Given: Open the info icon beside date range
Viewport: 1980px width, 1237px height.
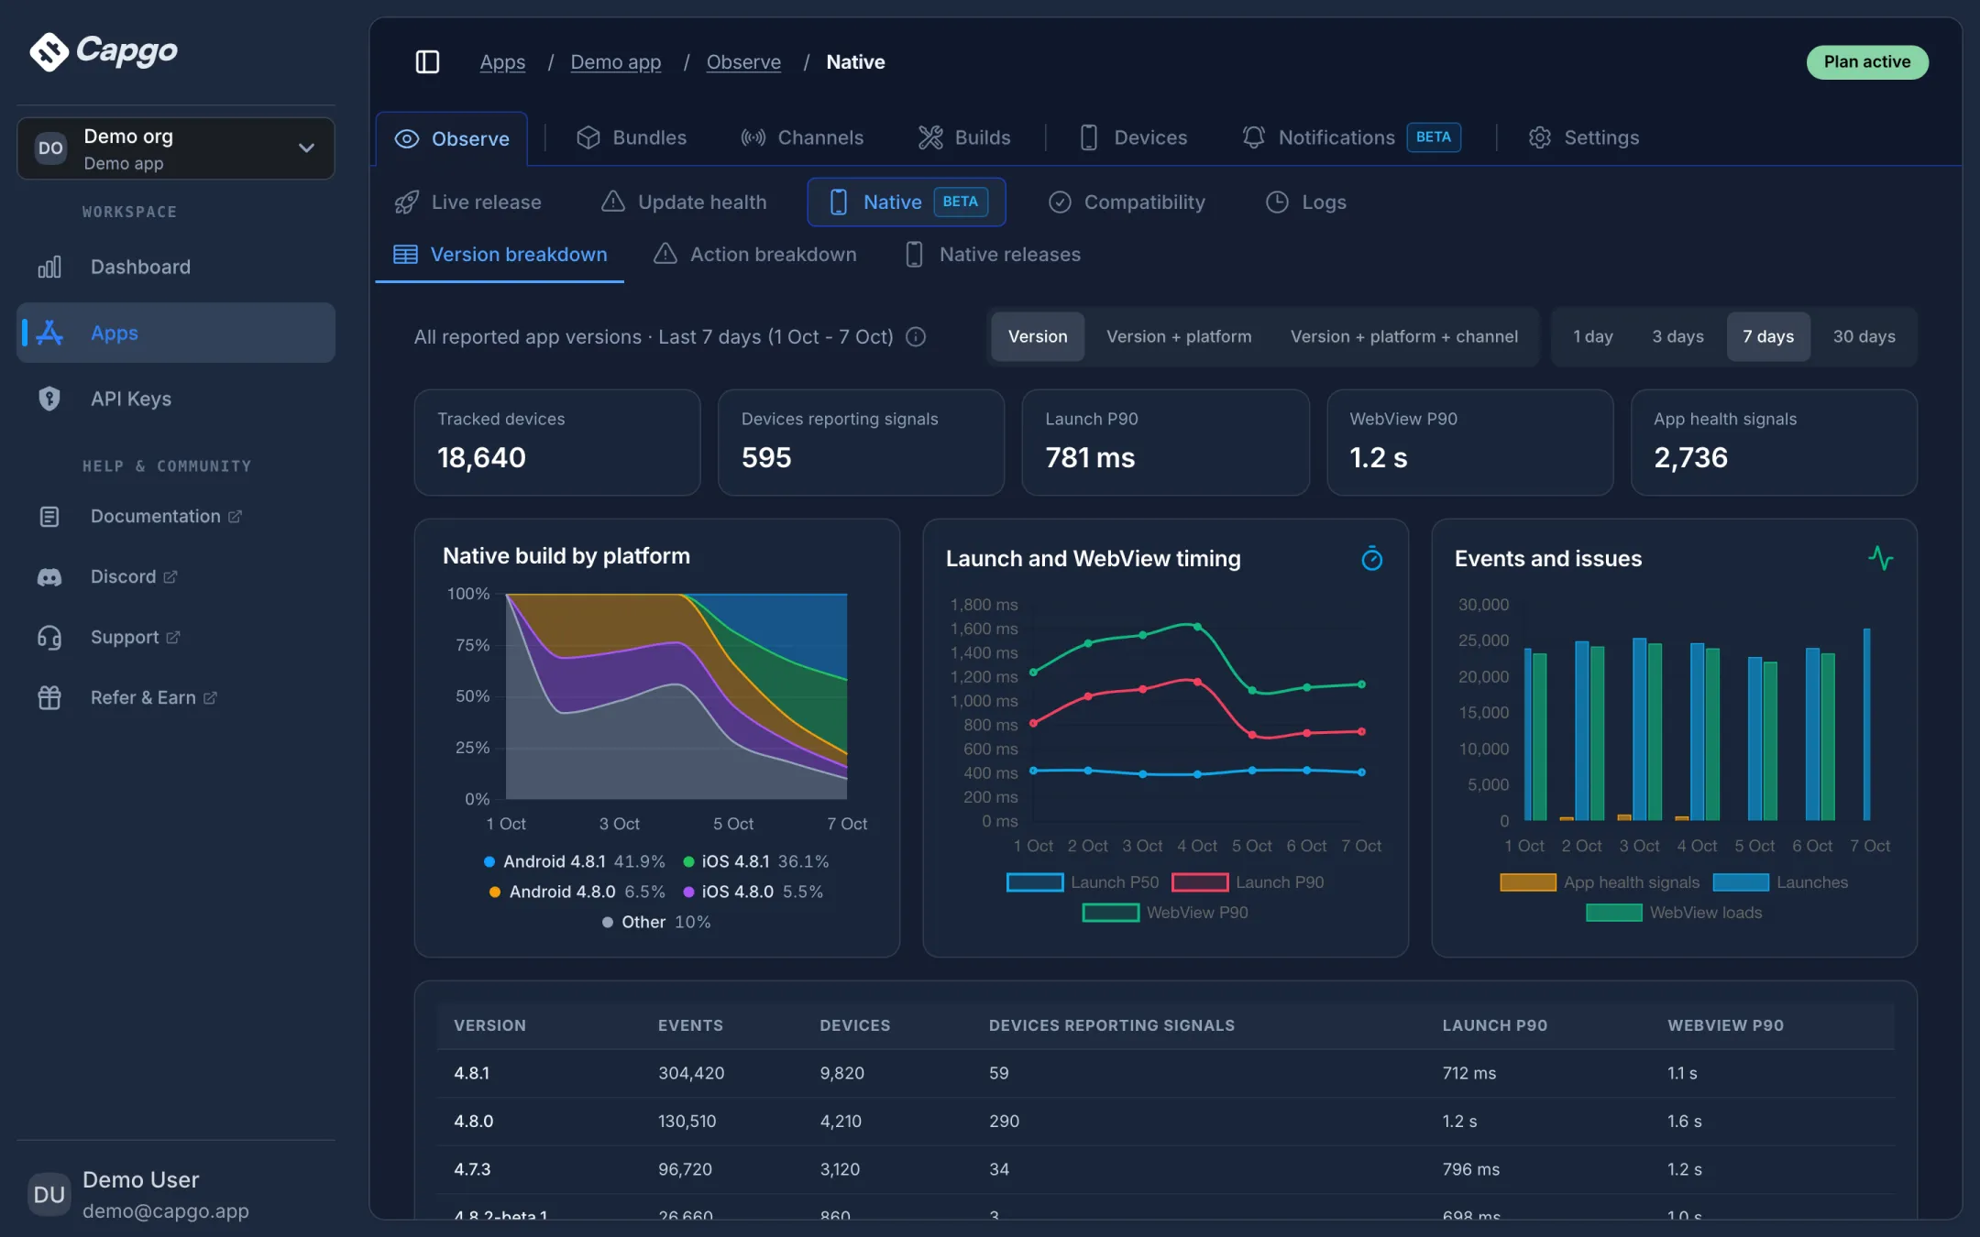Looking at the screenshot, I should click(915, 336).
